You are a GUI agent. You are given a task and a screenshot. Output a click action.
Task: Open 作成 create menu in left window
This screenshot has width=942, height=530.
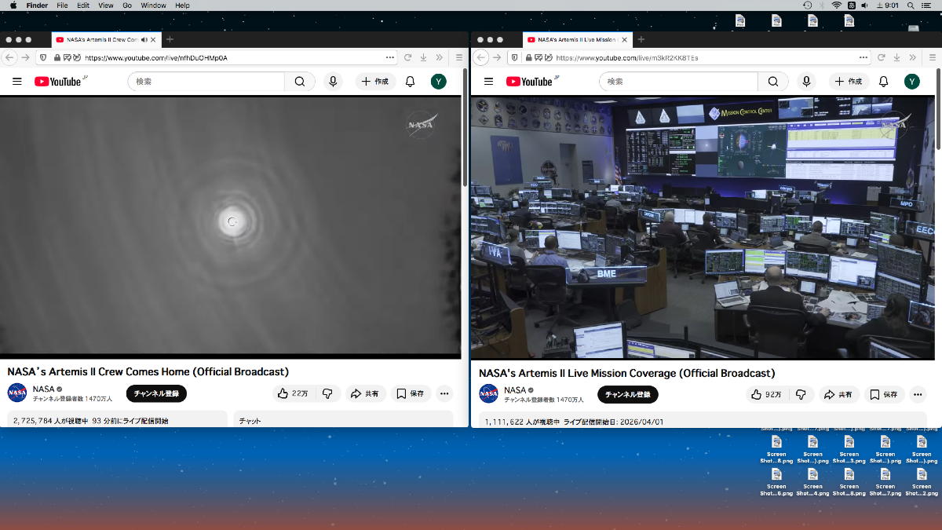click(x=375, y=82)
